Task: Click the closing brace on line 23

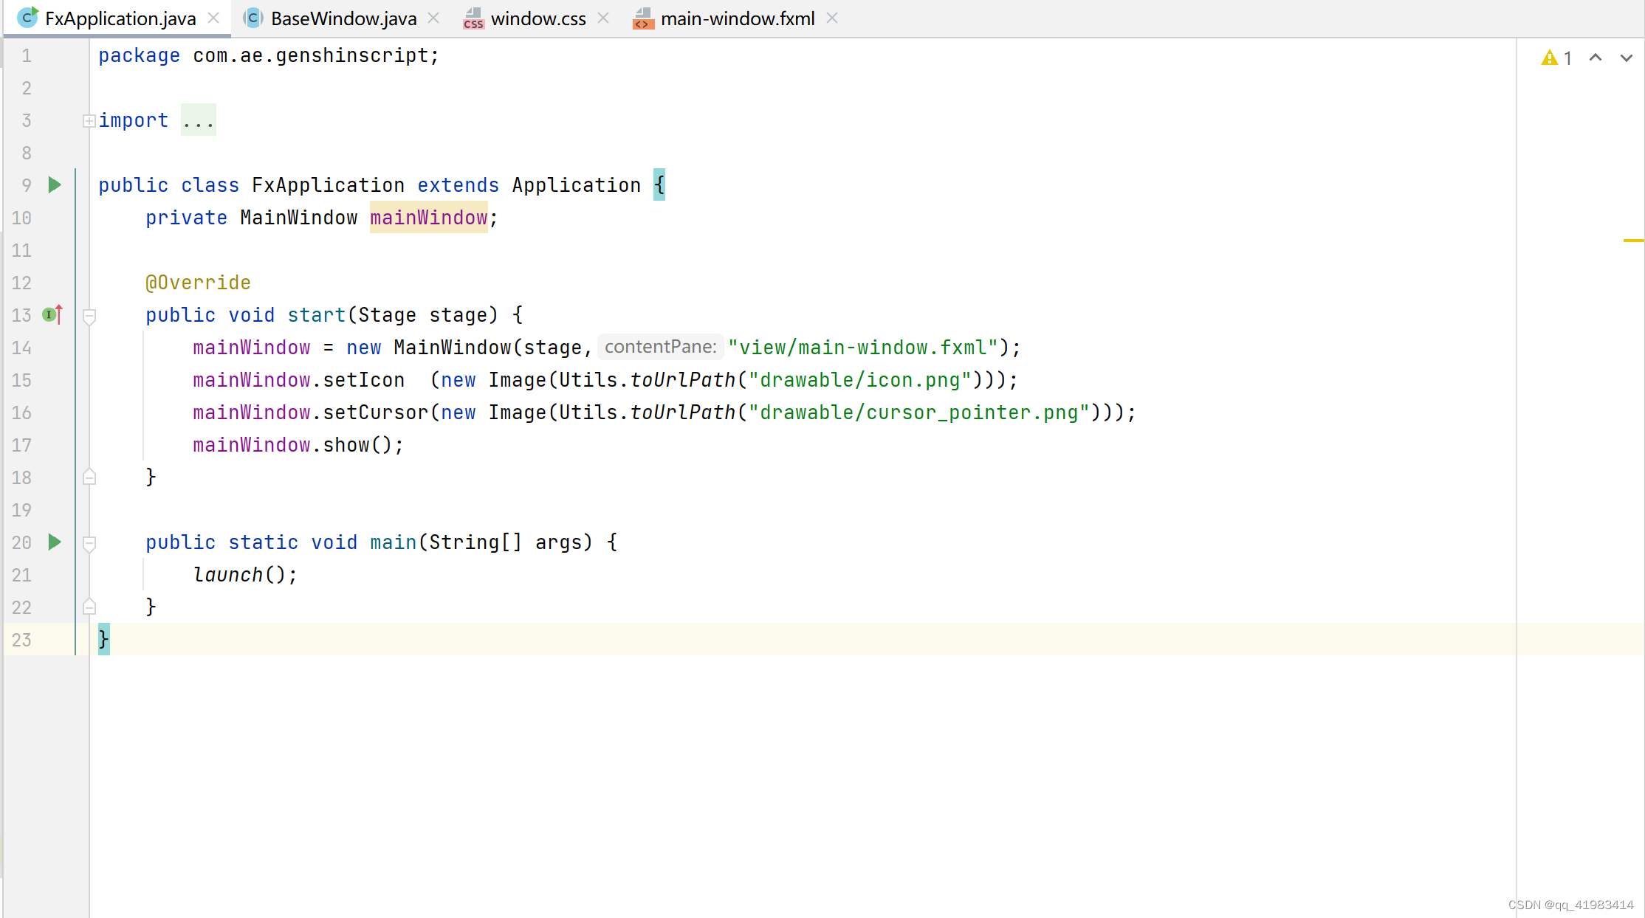Action: pos(104,639)
